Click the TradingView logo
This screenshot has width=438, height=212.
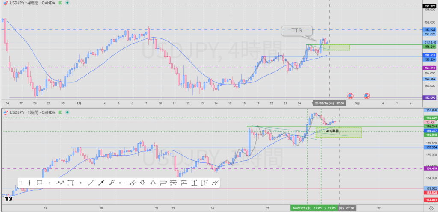tap(8, 198)
